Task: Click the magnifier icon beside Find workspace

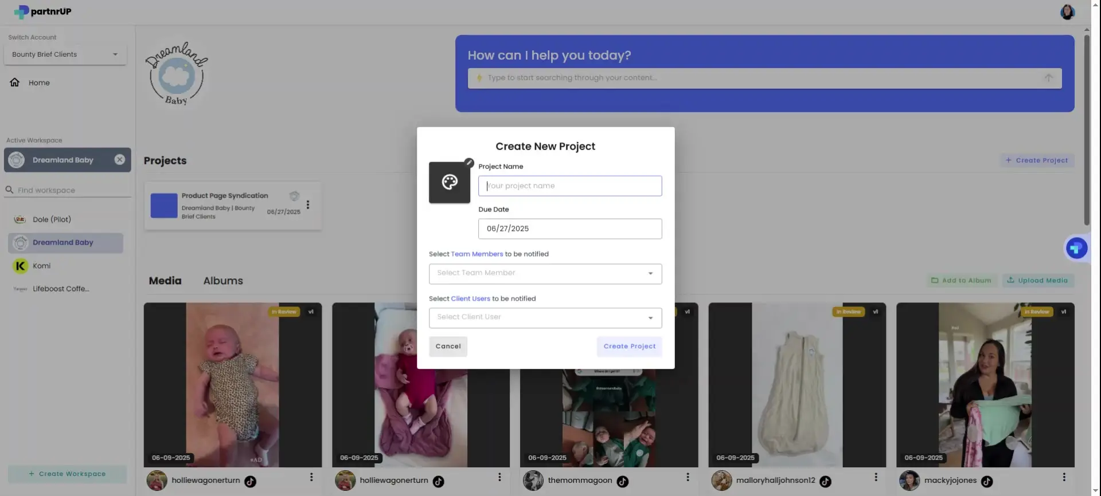Action: 9,190
